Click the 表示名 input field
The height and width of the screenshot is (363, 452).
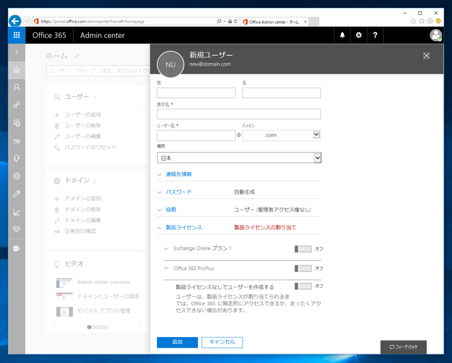pos(239,114)
